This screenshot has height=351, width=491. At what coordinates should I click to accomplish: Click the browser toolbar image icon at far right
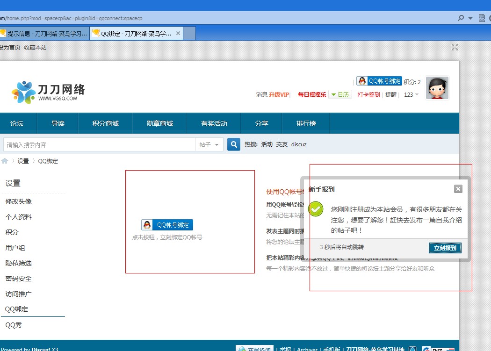482,18
